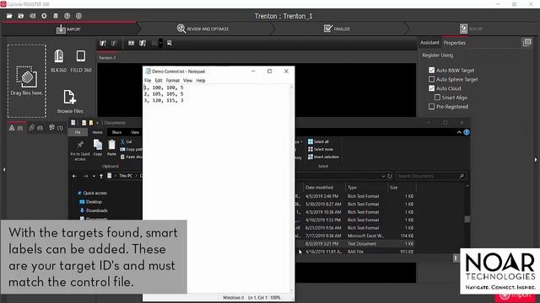The height and width of the screenshot is (303, 540).
Task: Open Notepad View menu
Action: (187, 81)
